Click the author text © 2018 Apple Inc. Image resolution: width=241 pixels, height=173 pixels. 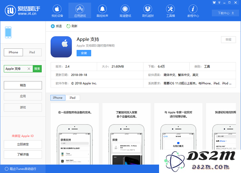[x=84, y=83]
